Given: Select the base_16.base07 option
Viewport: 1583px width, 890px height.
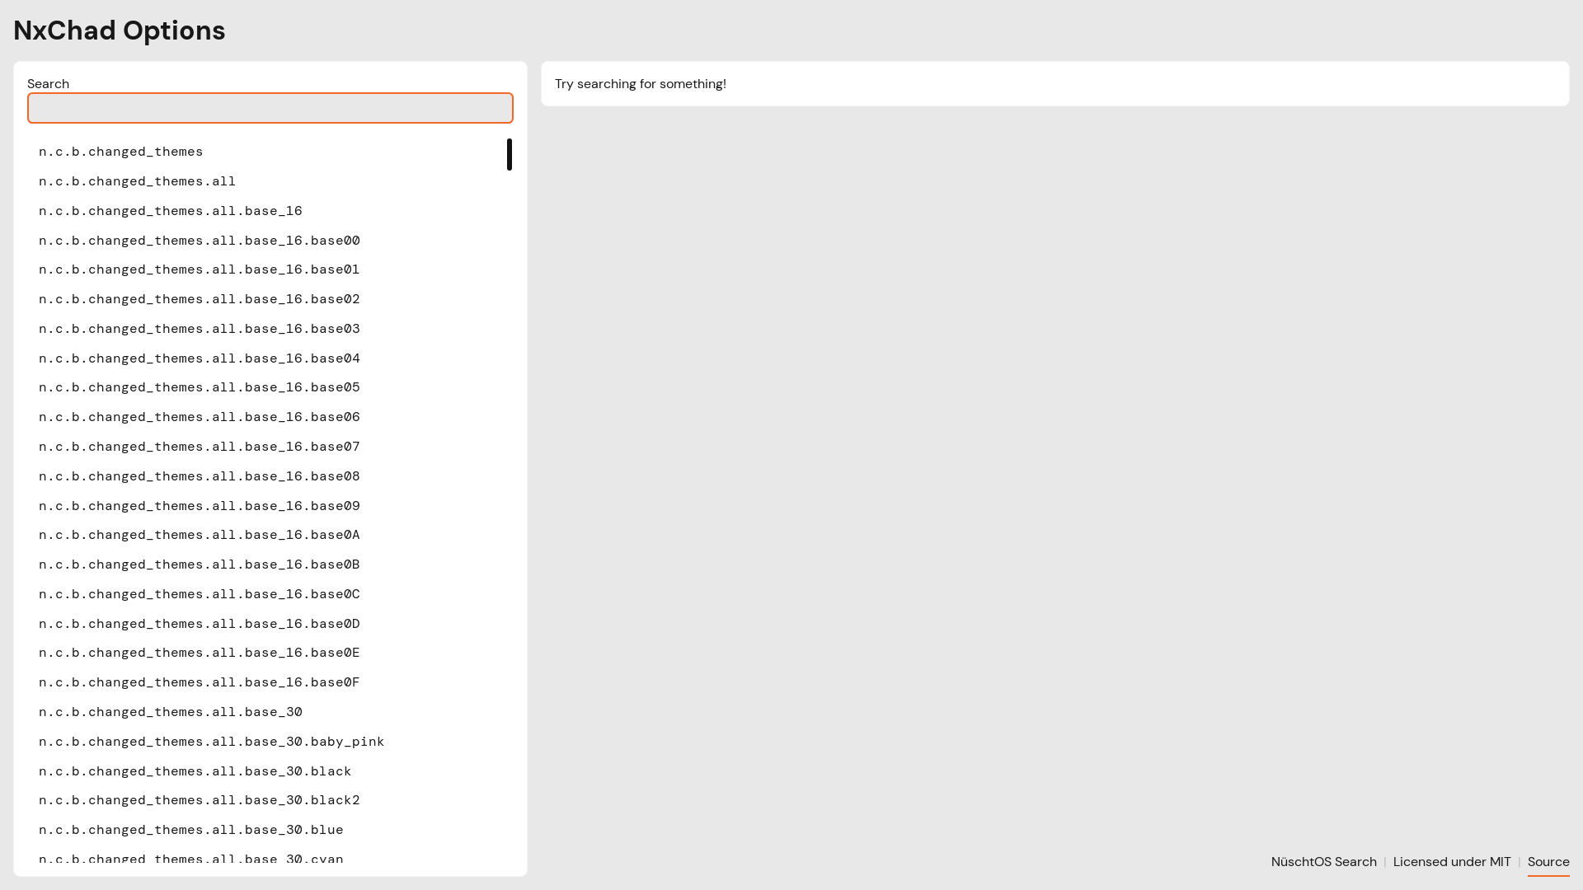Looking at the screenshot, I should 266,447.
